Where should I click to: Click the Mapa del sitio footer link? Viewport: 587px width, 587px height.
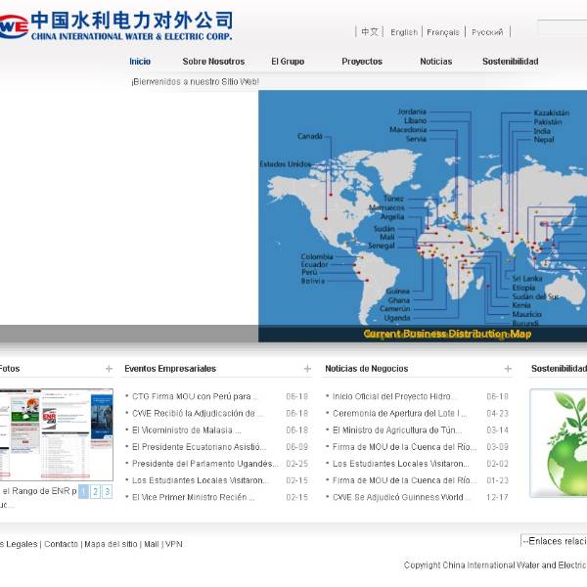coord(111,544)
